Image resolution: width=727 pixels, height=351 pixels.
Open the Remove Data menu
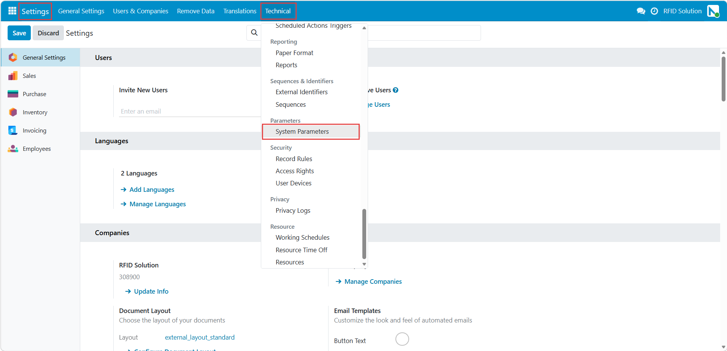point(196,11)
